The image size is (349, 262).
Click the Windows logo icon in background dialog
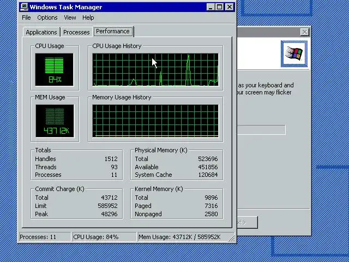tap(294, 53)
